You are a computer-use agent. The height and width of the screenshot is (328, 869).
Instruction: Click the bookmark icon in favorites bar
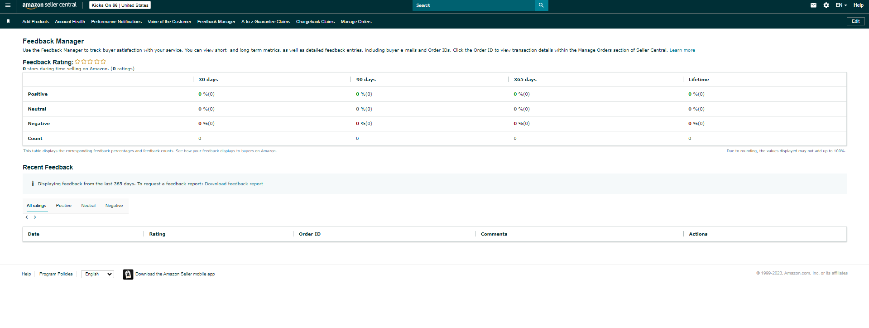pyautogui.click(x=8, y=21)
